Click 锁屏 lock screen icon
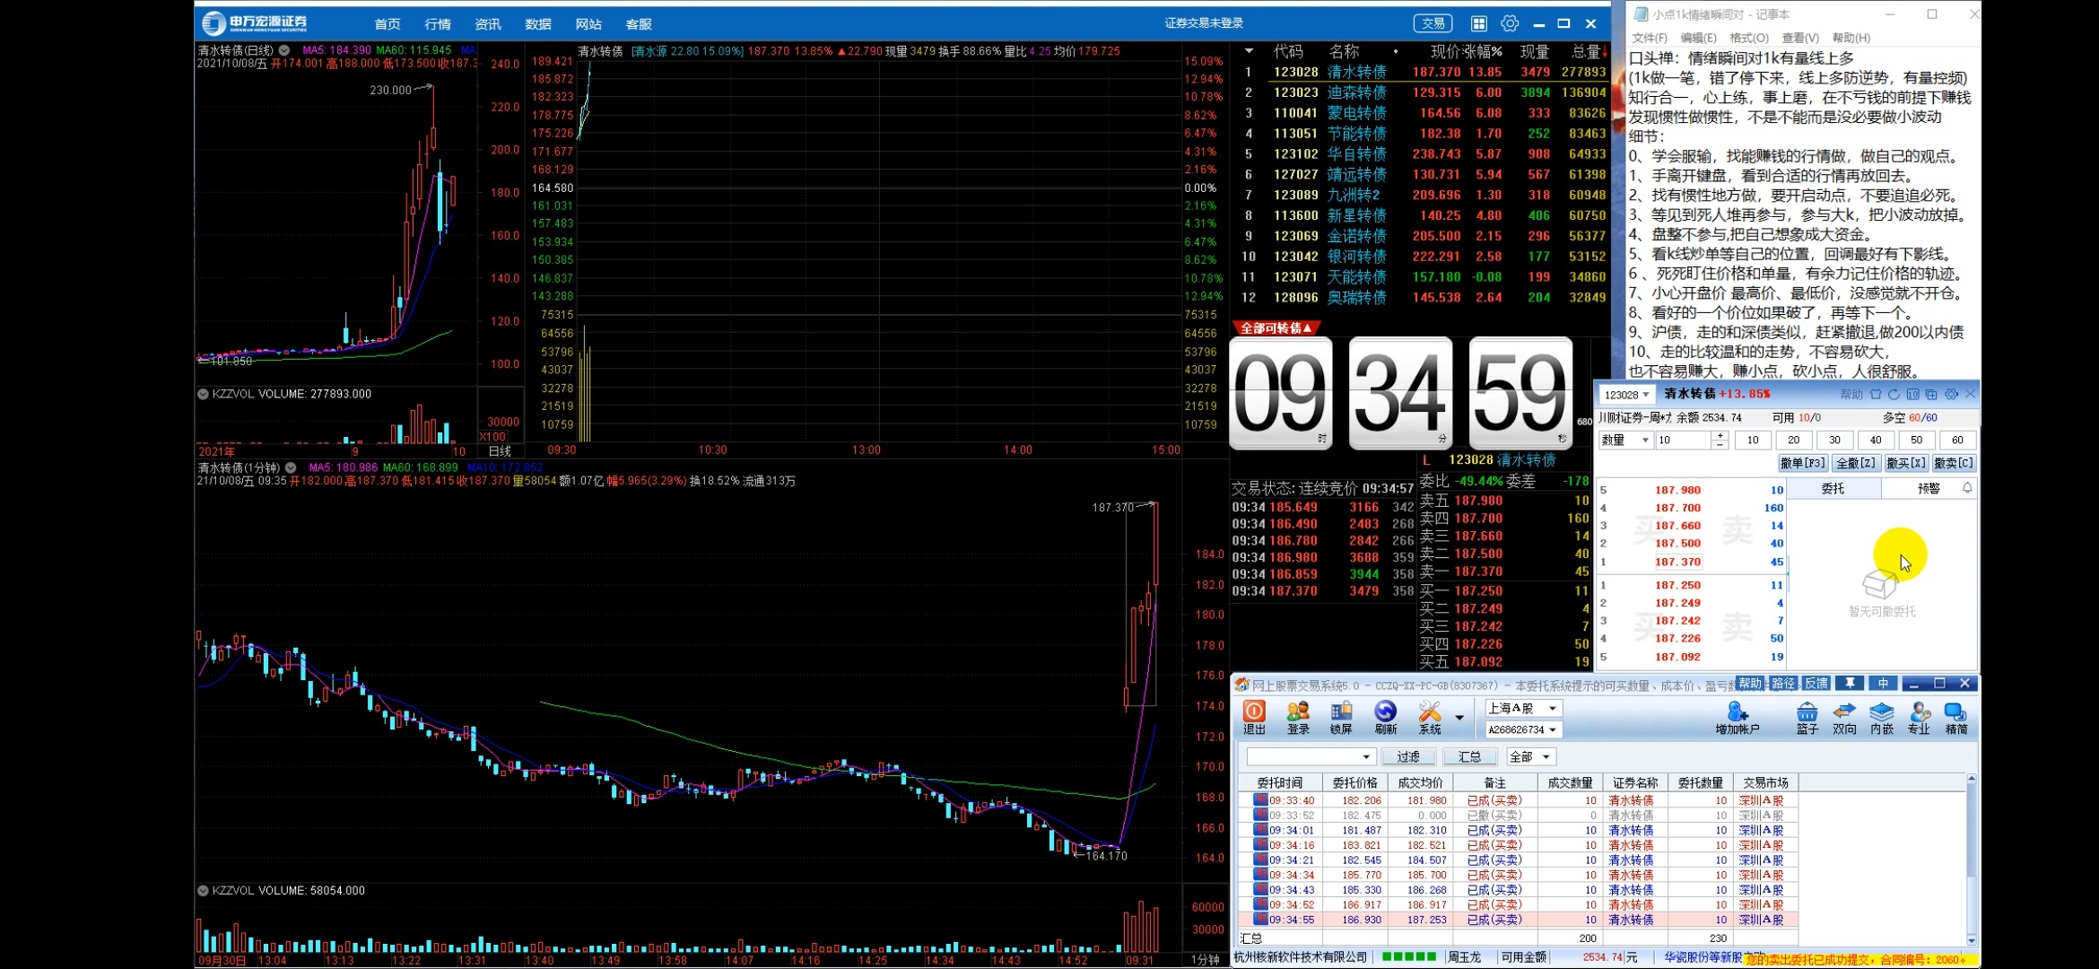2099x969 pixels. pyautogui.click(x=1341, y=718)
